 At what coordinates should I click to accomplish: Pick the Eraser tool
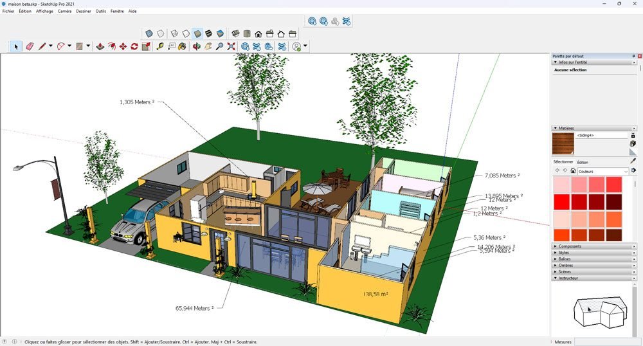(30, 47)
